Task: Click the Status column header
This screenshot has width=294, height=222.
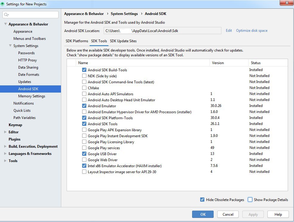Action: coord(268,63)
